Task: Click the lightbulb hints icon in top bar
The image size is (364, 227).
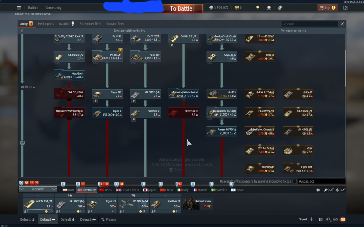Action: pos(257,8)
